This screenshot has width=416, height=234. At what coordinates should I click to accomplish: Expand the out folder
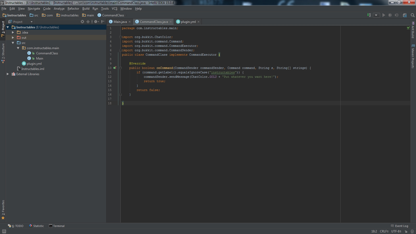click(x=13, y=37)
